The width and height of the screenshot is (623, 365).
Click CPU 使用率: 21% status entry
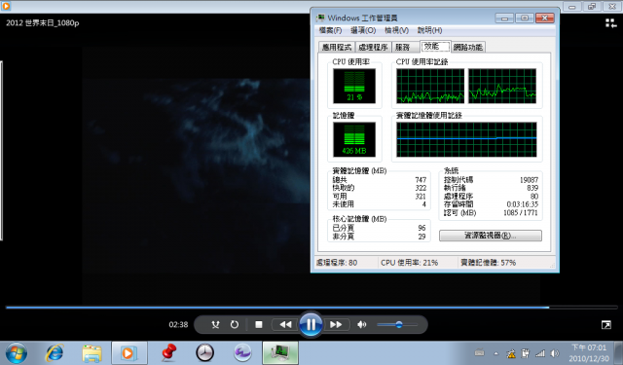point(409,263)
